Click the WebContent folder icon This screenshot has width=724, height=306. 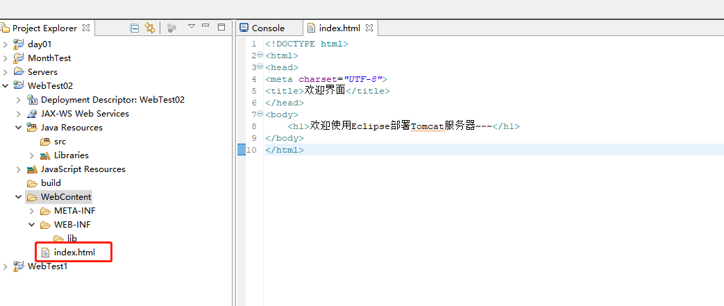point(32,197)
